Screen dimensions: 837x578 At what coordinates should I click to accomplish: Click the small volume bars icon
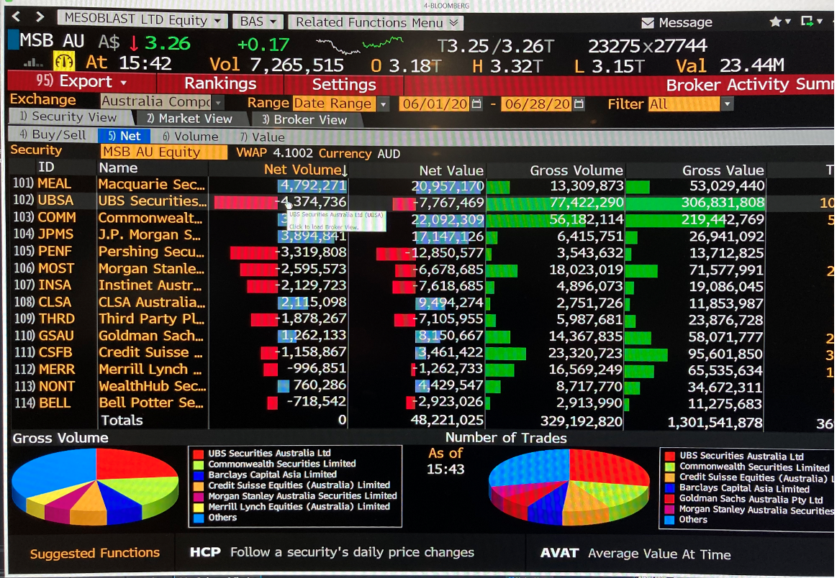coord(33,63)
